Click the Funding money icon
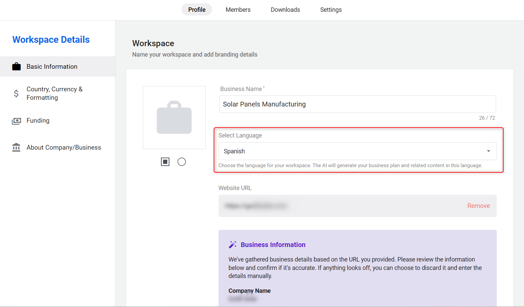Screen dimensions: 524x307 [x=16, y=121]
